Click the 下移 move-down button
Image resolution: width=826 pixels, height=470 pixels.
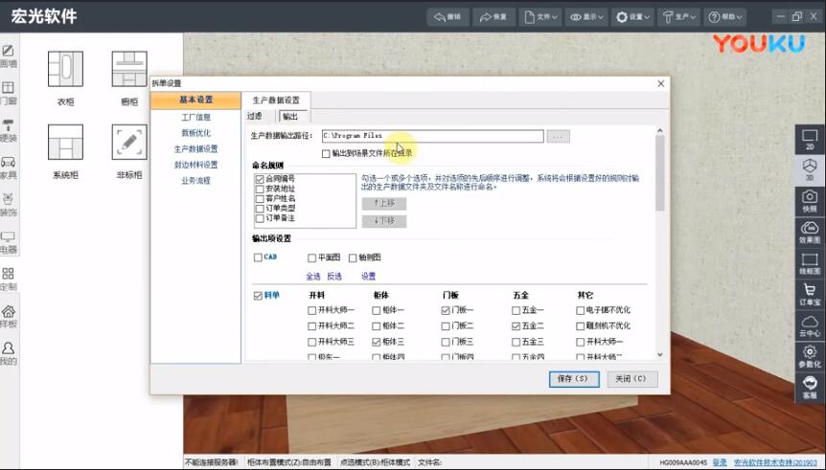coord(384,221)
